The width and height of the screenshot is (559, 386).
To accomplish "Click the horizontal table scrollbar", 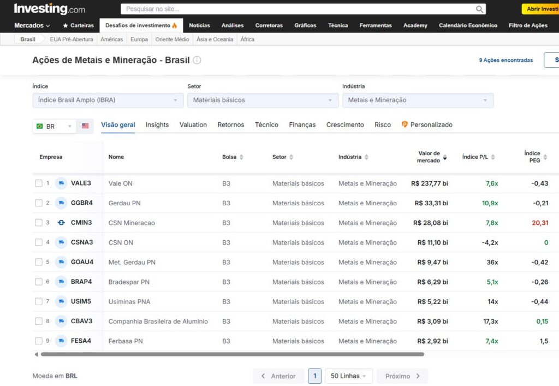I will point(233,354).
